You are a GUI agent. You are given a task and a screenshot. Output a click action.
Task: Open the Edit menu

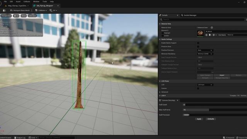click(11, 2)
